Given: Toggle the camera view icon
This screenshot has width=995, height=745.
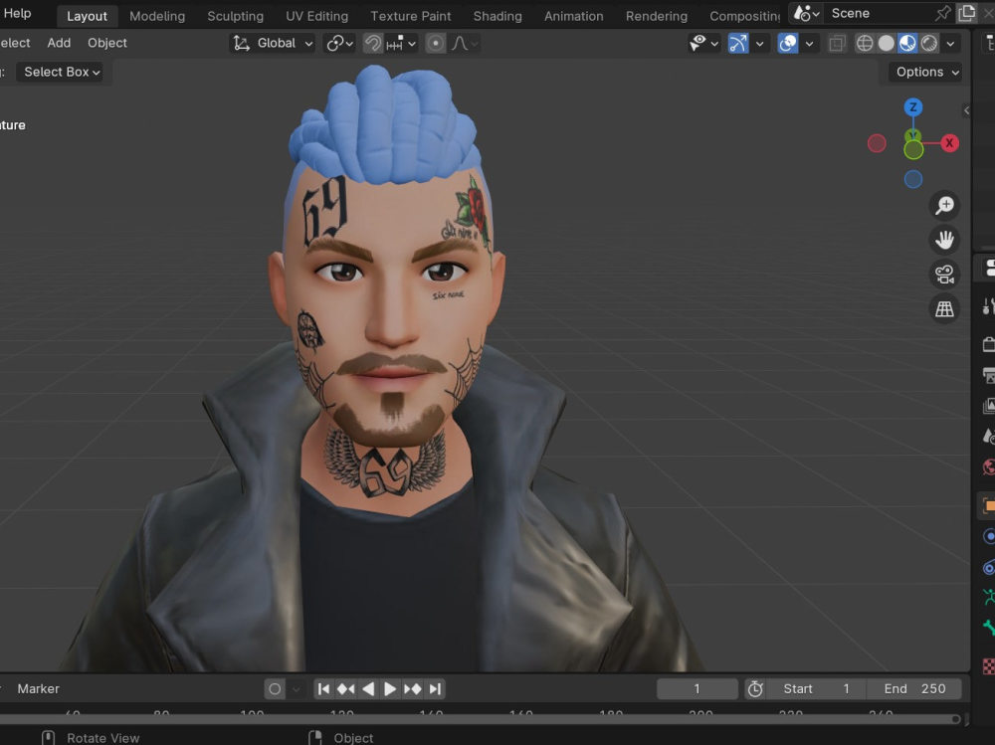Looking at the screenshot, I should tap(943, 274).
